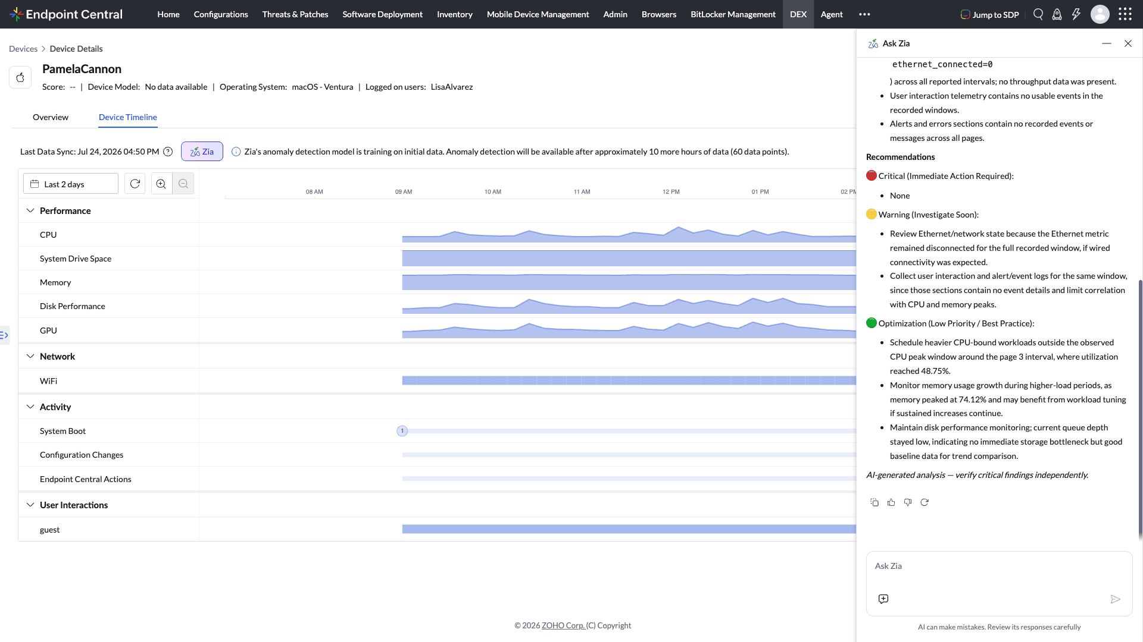Refresh the device timeline

pyautogui.click(x=135, y=184)
